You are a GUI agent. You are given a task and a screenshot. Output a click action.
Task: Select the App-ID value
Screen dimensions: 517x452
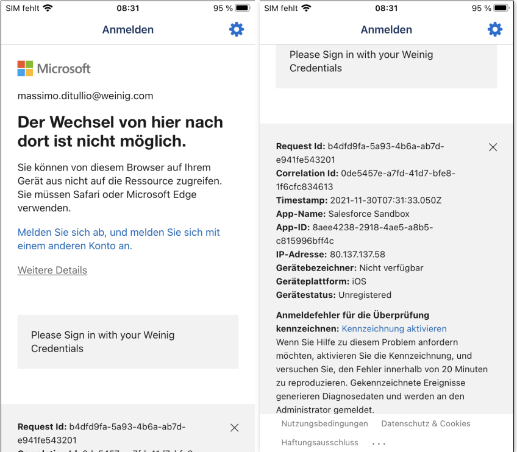354,234
